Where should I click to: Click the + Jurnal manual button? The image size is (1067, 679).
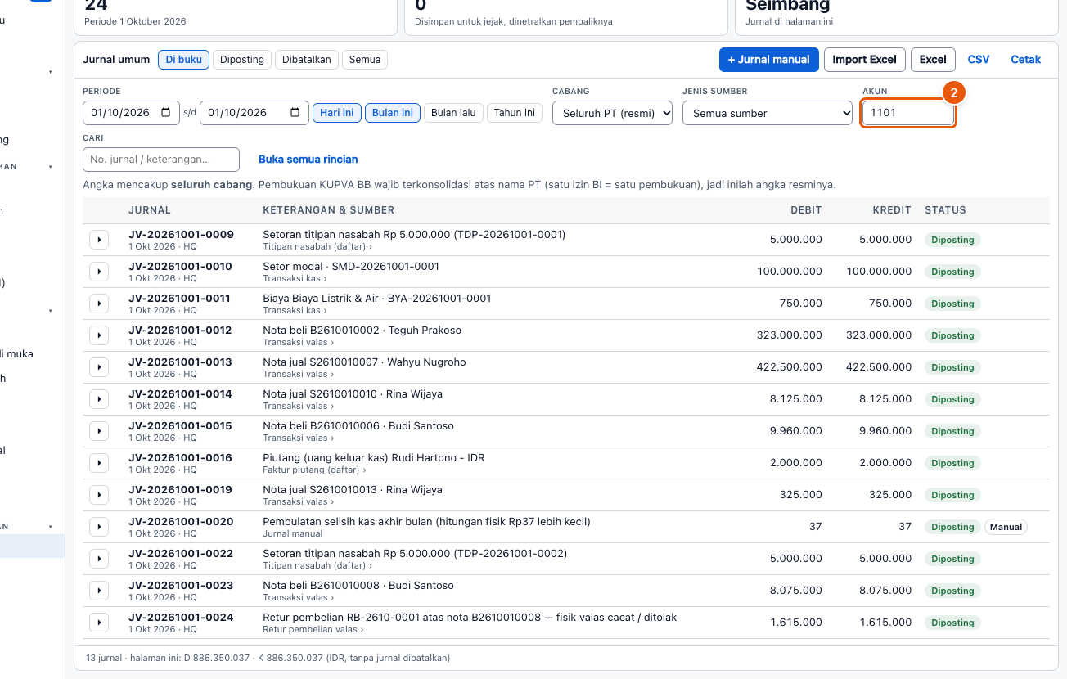[769, 60]
